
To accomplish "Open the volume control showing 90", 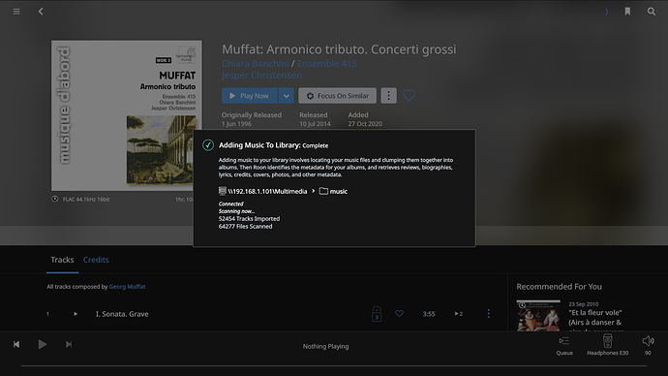I will pos(648,345).
